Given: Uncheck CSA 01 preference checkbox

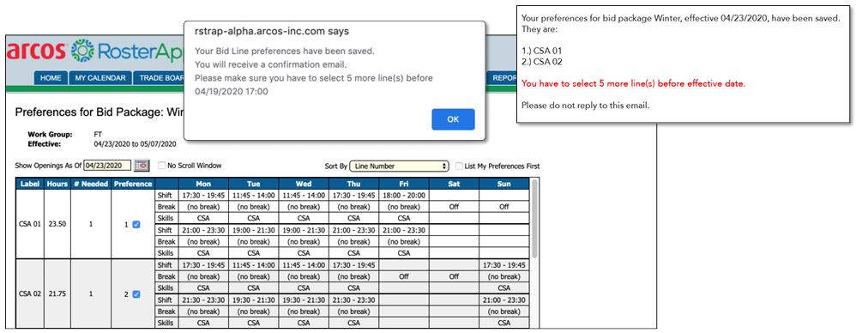Looking at the screenshot, I should point(136,224).
